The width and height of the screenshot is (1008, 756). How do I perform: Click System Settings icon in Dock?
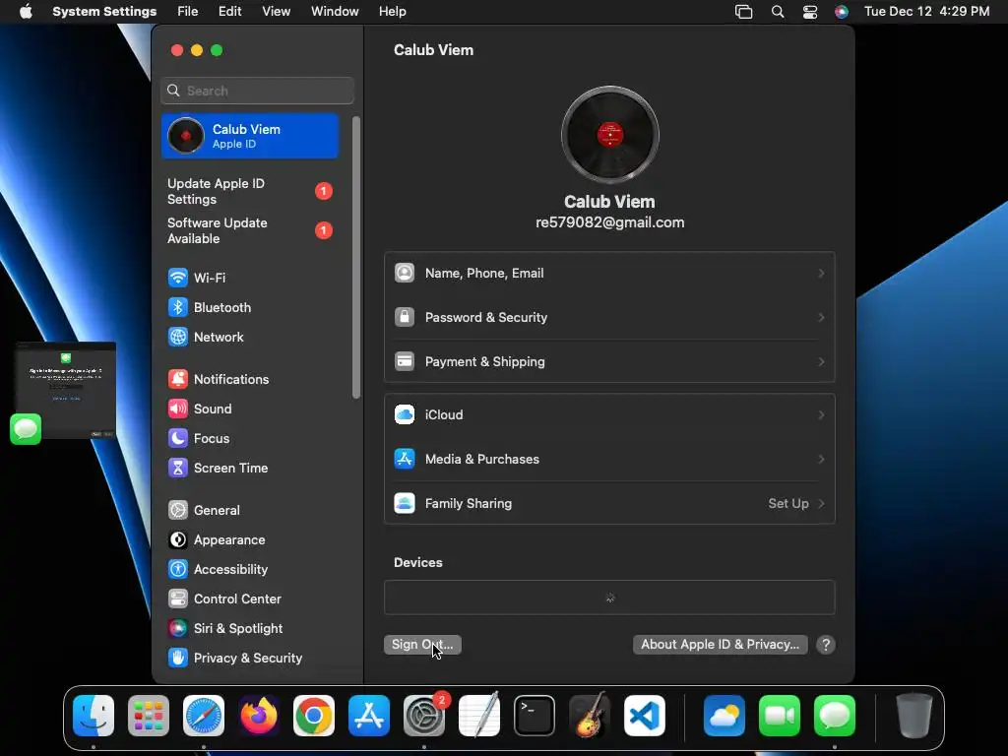(424, 716)
